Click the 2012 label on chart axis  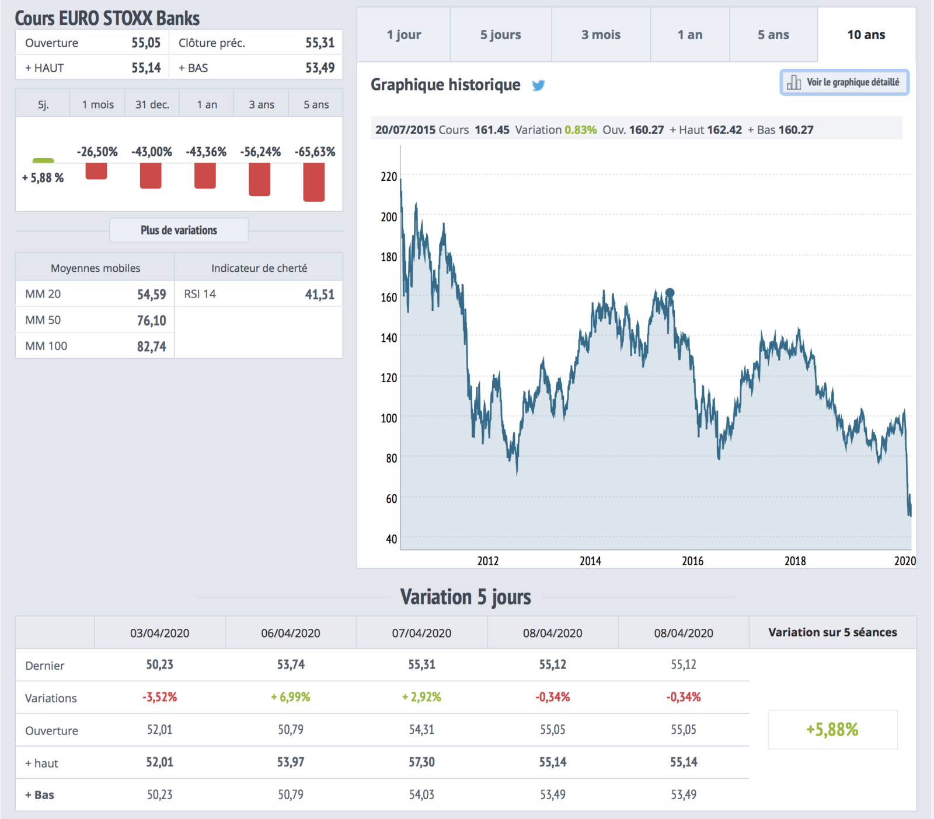[488, 561]
